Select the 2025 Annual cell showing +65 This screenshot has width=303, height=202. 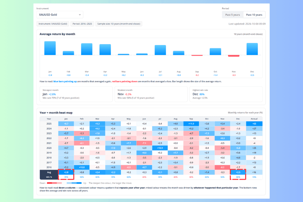[x=254, y=124]
